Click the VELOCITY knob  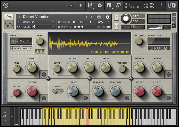[122, 69]
